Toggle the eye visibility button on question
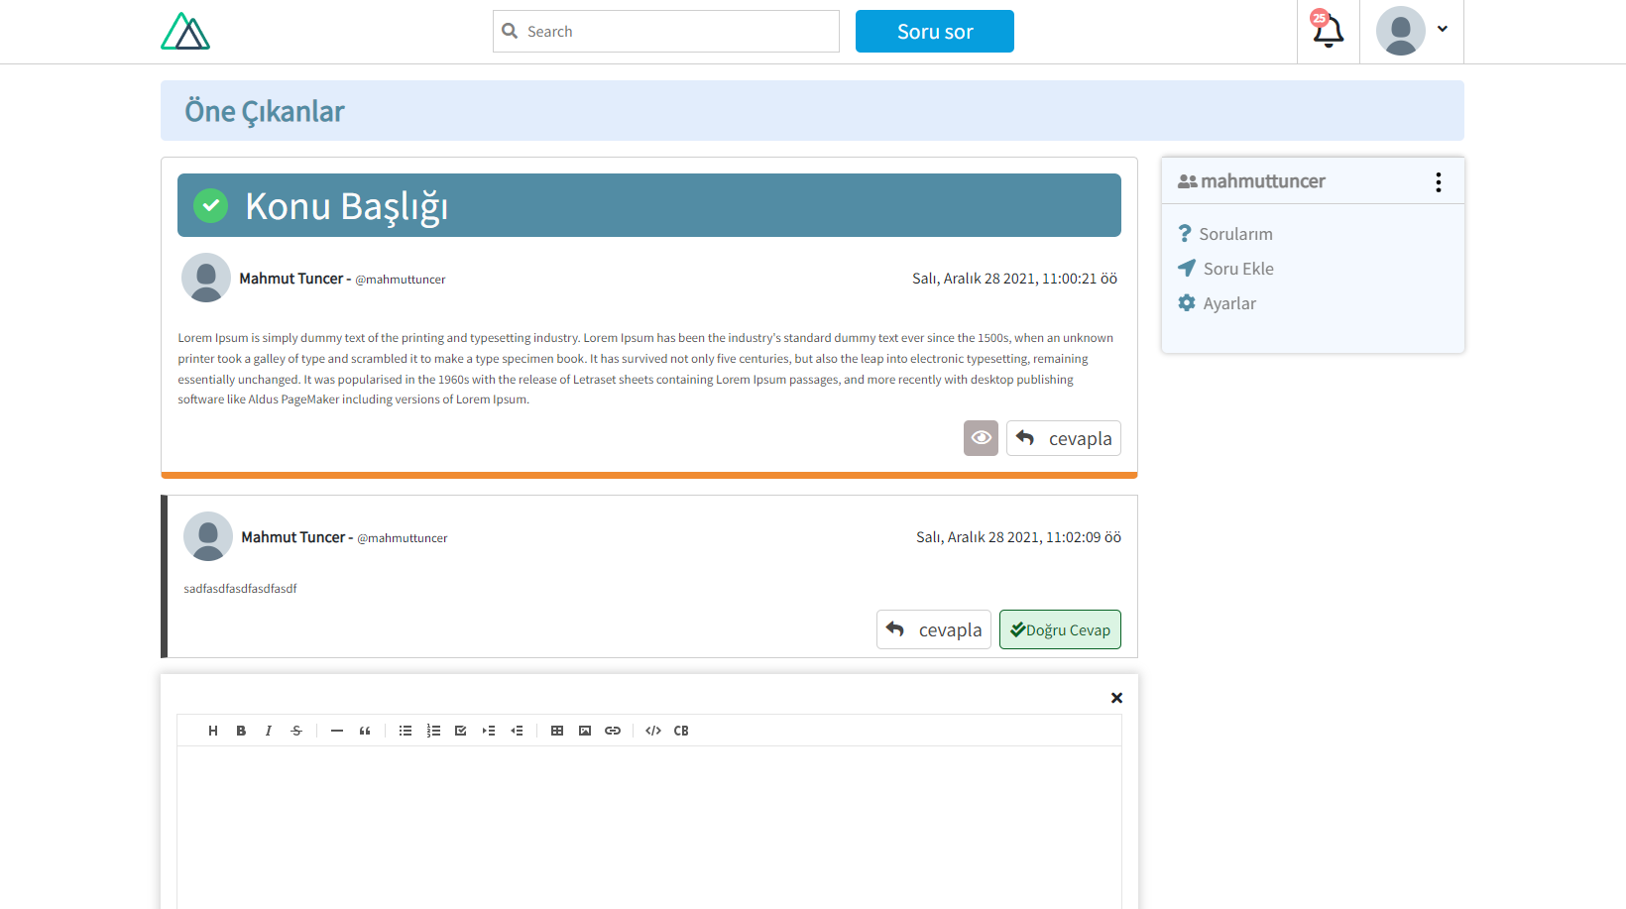Screen dimensions: 1626x909 click(981, 438)
